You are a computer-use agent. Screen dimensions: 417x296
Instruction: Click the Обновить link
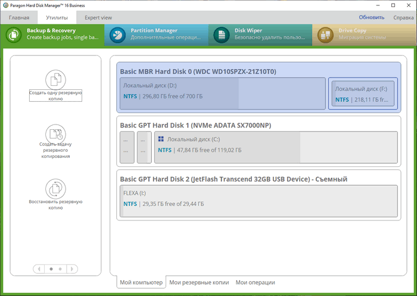[372, 17]
